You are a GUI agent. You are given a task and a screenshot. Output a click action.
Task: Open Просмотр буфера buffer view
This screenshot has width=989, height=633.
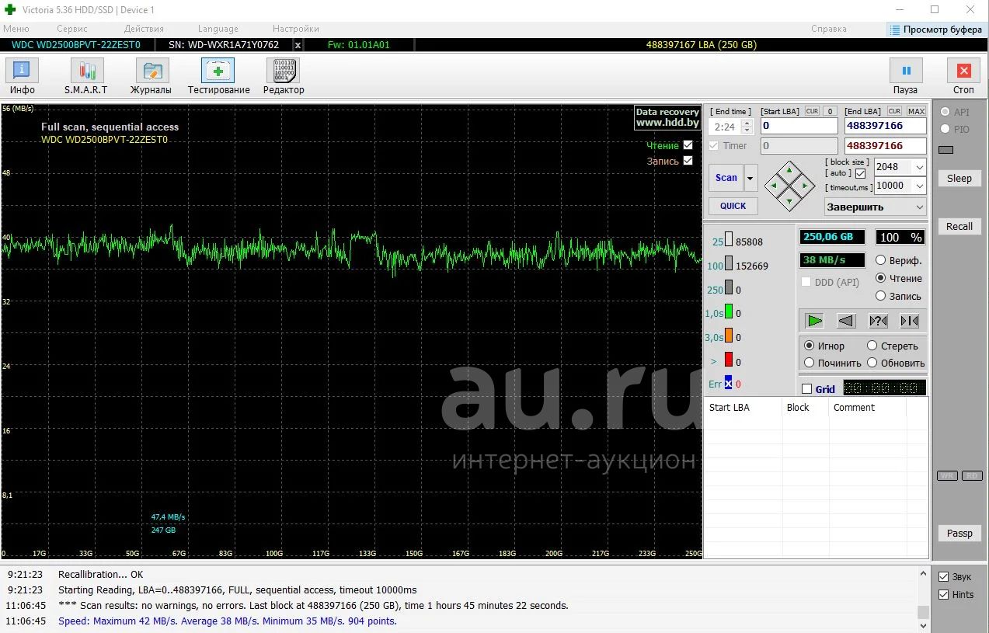click(936, 30)
